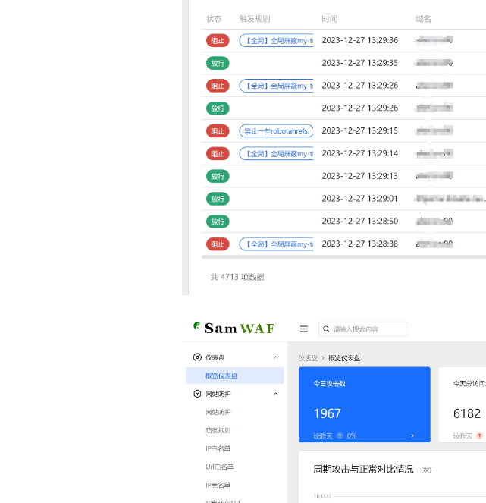Viewport: 486px width, 503px height.
Task: Click the 仪表盘 dashboard gauge icon
Action: tap(197, 357)
